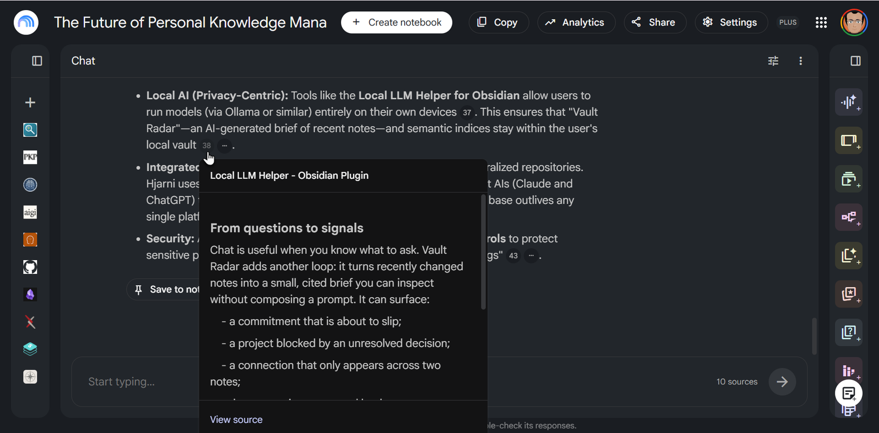Edit the notebook title text
The width and height of the screenshot is (879, 433).
[190, 22]
